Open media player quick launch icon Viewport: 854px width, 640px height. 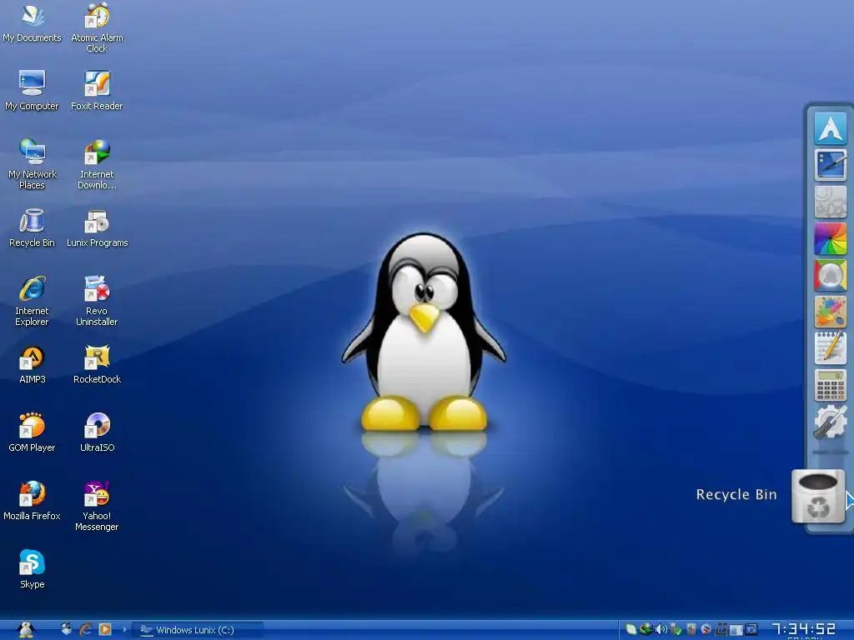(x=104, y=629)
